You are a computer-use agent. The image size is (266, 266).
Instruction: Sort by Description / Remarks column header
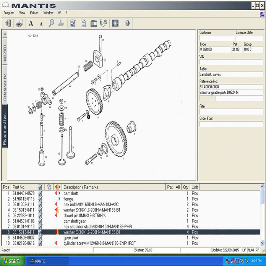113,187
